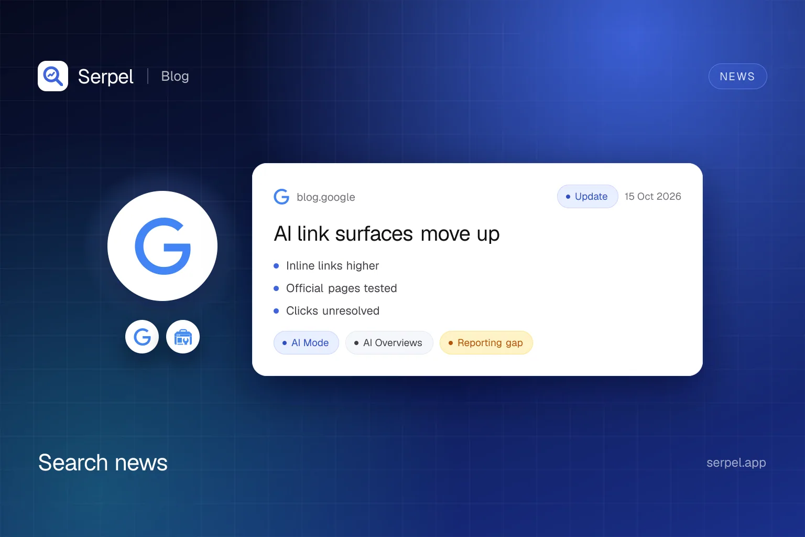
Task: Select the Reporting gap tag
Action: coord(486,342)
